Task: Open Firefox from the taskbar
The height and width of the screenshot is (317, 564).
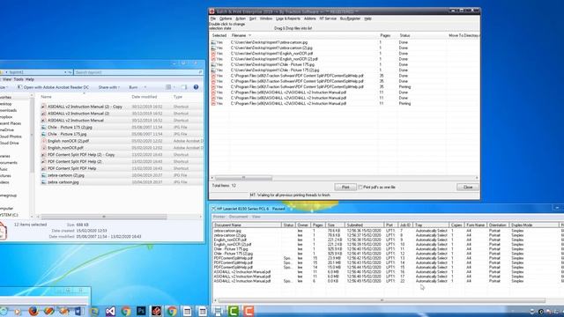Action: pos(33,311)
